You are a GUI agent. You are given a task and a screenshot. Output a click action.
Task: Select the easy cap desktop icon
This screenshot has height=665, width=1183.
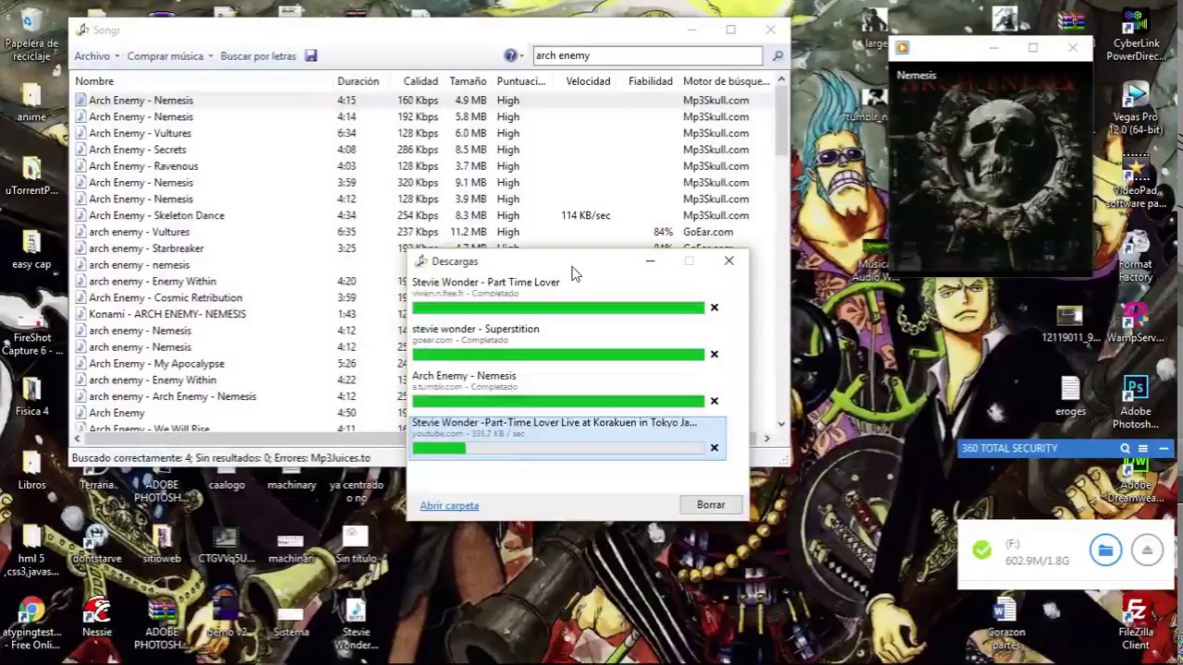31,249
